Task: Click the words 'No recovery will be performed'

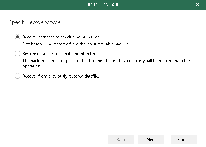Action: point(150,61)
